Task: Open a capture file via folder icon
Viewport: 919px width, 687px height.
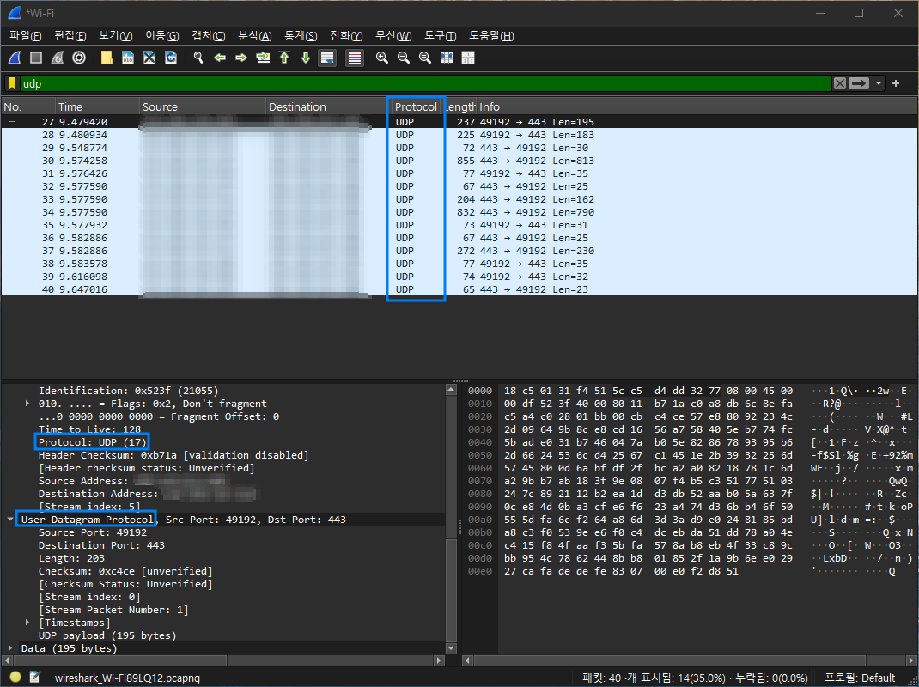Action: point(107,58)
